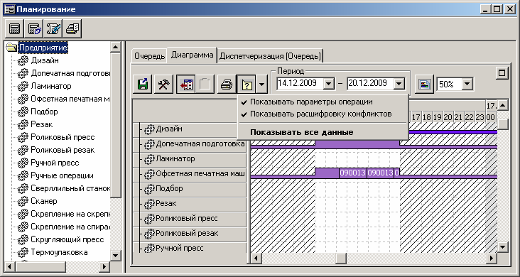Click the Ручной пресс diagram row label
The width and height of the screenshot is (520, 277).
[x=180, y=248]
